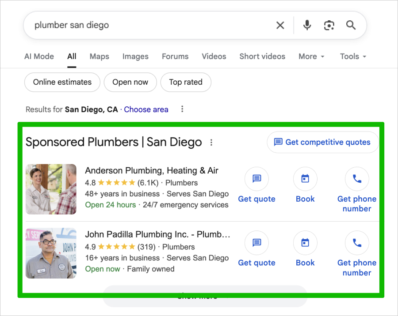
Task: Toggle the Top rated filter chip
Action: coord(186,82)
